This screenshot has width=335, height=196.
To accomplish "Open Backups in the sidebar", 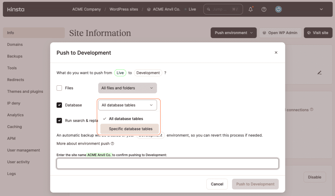I will pyautogui.click(x=15, y=56).
